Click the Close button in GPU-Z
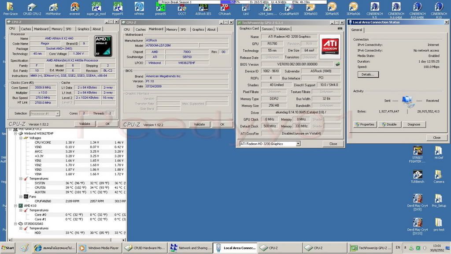451x254 pixels. (333, 144)
